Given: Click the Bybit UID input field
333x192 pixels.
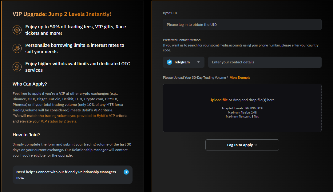Looking at the screenshot, I should click(x=242, y=25).
